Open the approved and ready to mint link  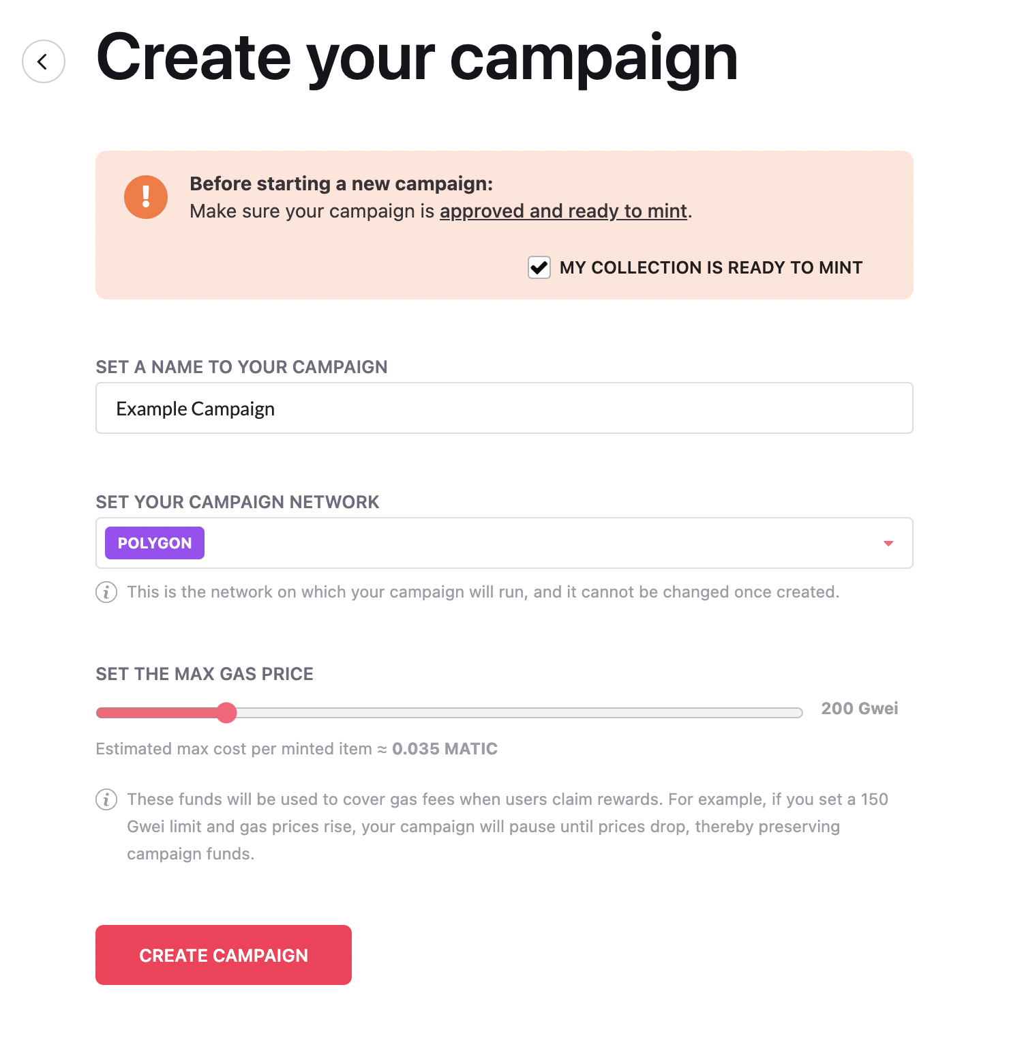coord(563,211)
